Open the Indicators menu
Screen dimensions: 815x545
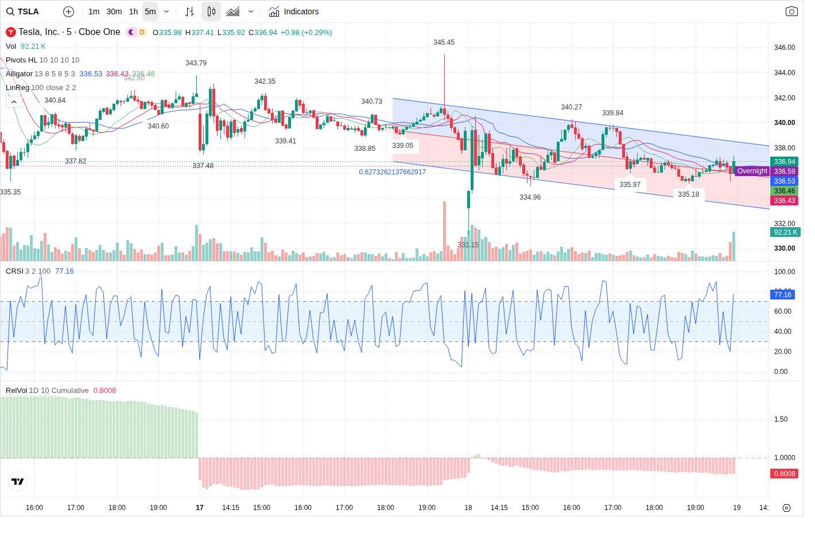[x=294, y=11]
